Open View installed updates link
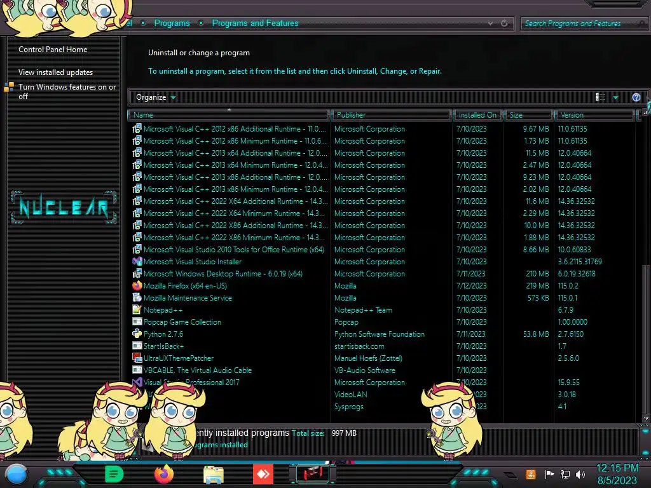This screenshot has width=651, height=488. tap(56, 72)
